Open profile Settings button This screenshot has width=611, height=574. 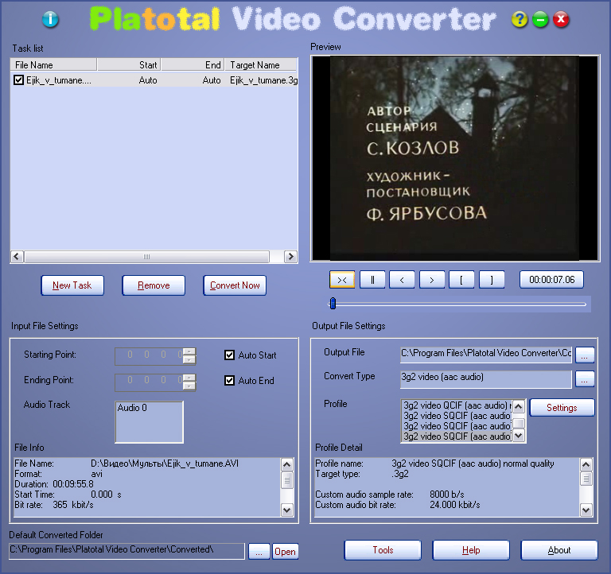point(562,408)
